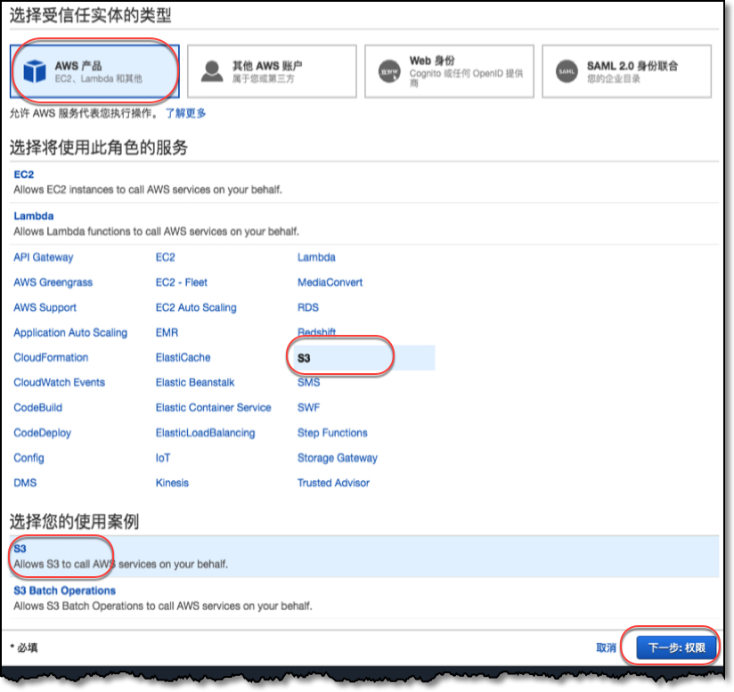Screen dimensions: 734x692
Task: Choose Trusted Advisor service
Action: (333, 483)
